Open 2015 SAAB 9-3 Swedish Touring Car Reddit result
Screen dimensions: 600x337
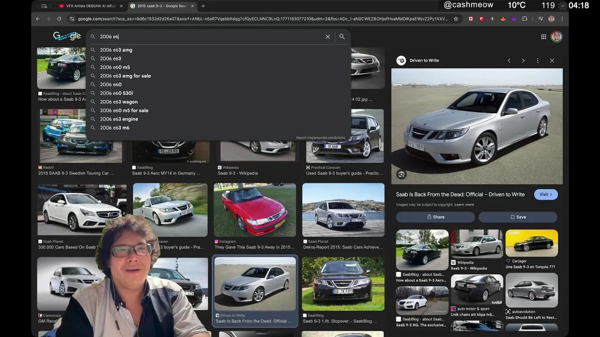coord(75,173)
